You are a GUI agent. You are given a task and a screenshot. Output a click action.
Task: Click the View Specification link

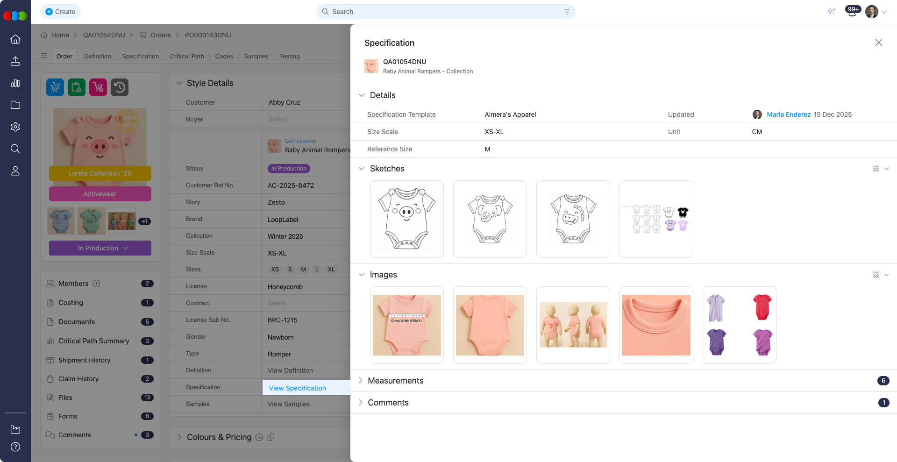click(297, 388)
